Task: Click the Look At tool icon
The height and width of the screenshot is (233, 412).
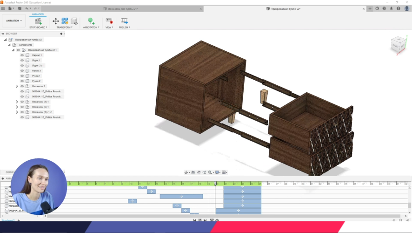Action: tap(193, 172)
